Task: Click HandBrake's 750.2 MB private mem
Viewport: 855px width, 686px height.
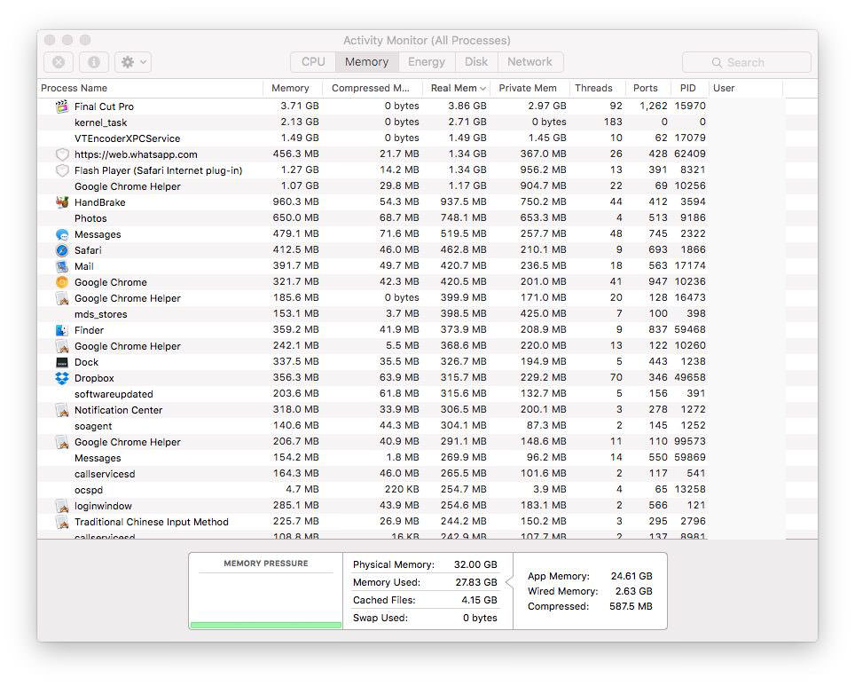Action: [543, 202]
